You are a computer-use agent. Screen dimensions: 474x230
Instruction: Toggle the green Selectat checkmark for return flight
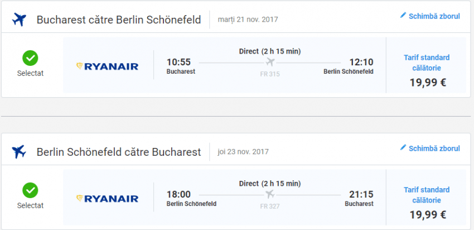click(30, 190)
